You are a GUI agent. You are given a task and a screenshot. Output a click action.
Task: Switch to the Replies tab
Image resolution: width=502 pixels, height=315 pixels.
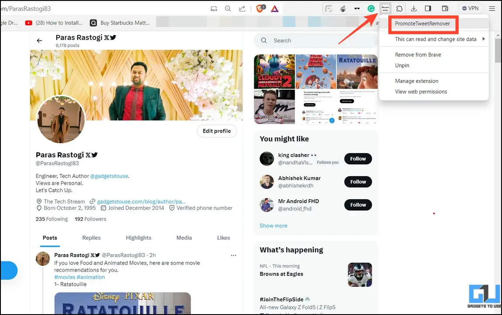pyautogui.click(x=91, y=238)
